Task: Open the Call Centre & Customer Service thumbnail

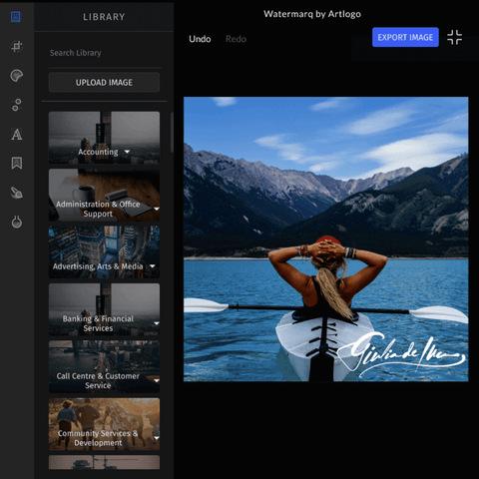Action: (104, 366)
